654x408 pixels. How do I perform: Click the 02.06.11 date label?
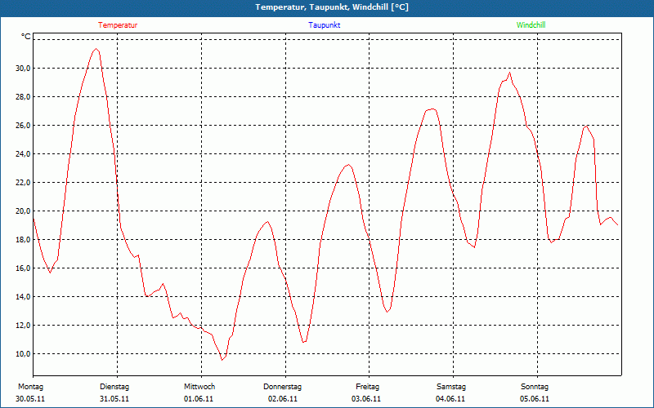tap(283, 399)
